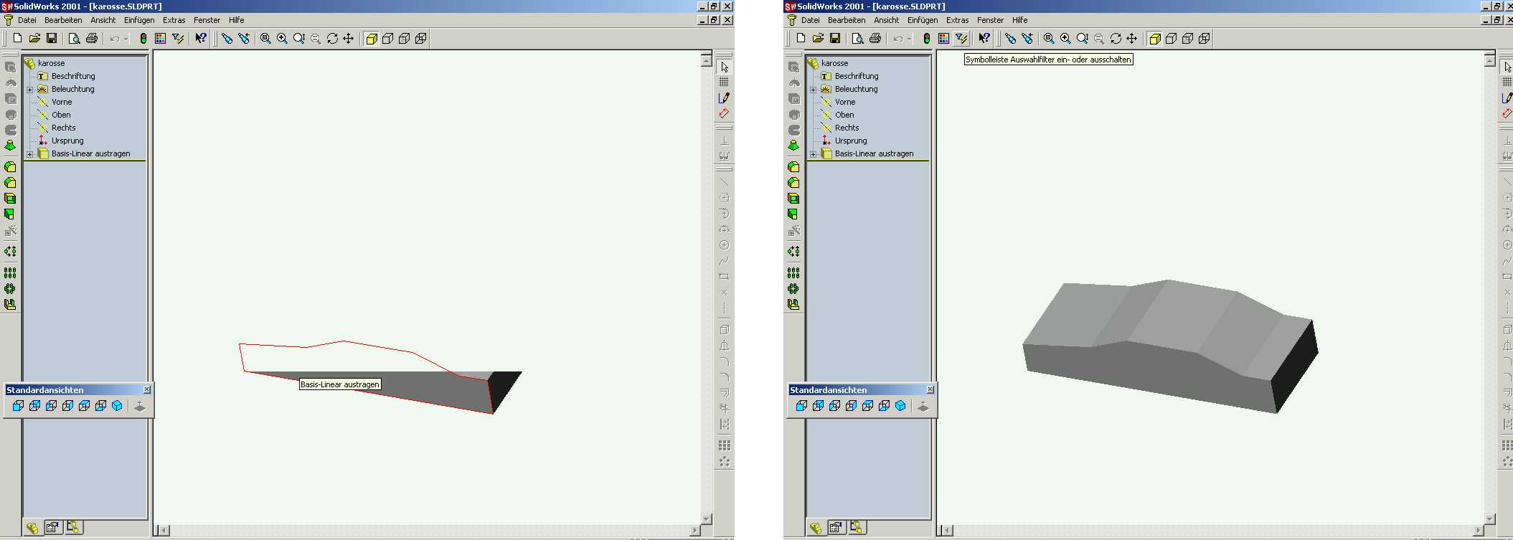Switch left window to hidden lines removed
The image size is (1513, 540).
coord(388,38)
